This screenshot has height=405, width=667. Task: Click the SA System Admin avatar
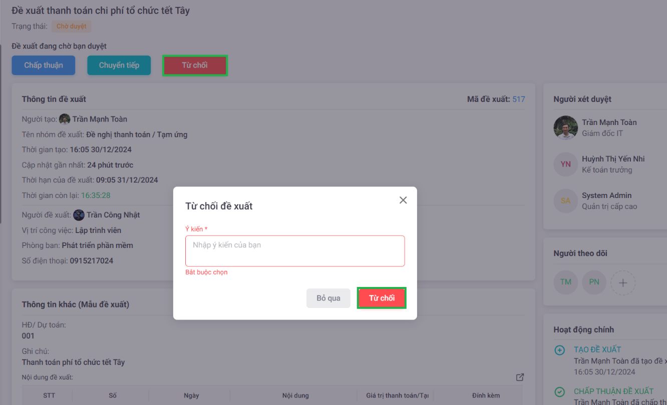click(566, 200)
